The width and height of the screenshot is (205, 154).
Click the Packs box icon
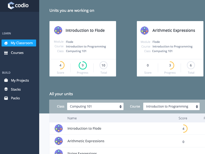[6, 98]
